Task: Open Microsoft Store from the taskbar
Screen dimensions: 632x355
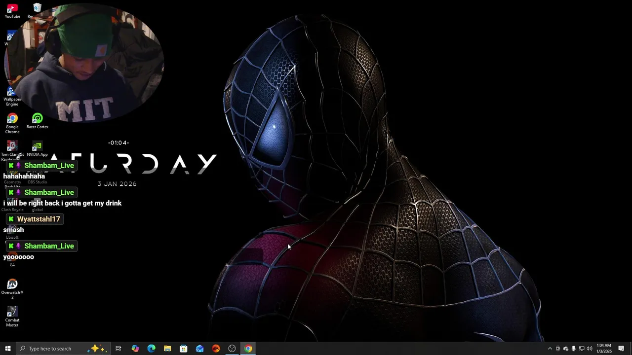Action: point(184,349)
